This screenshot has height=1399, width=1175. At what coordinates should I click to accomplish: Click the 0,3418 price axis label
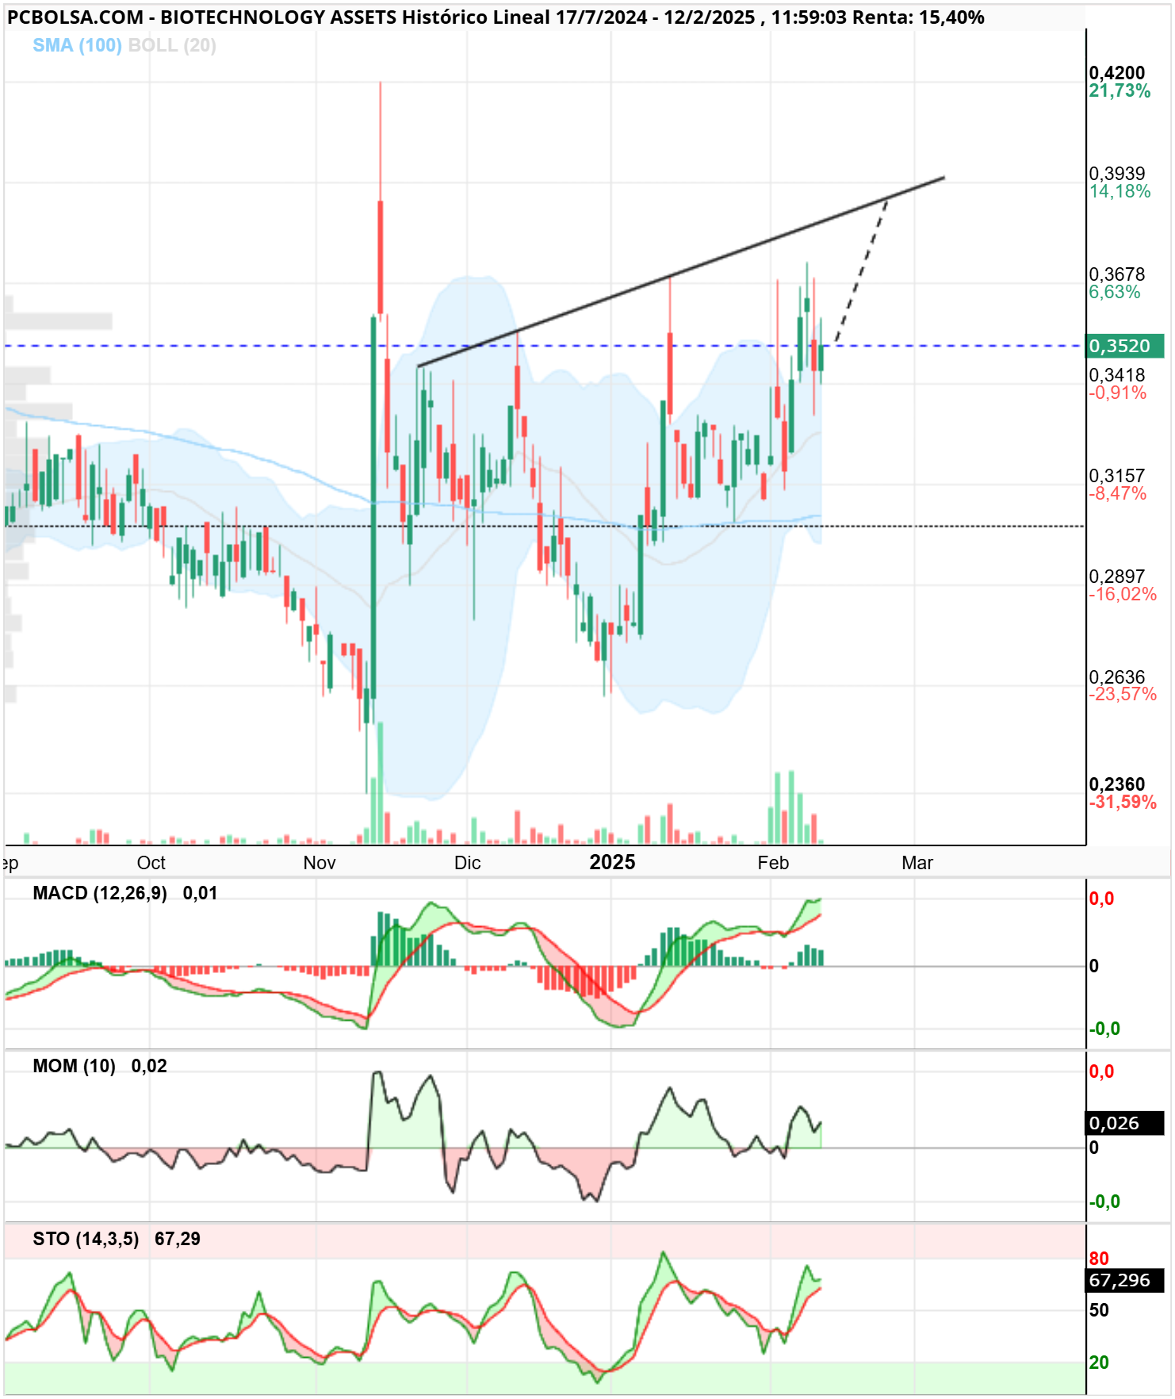click(1116, 375)
